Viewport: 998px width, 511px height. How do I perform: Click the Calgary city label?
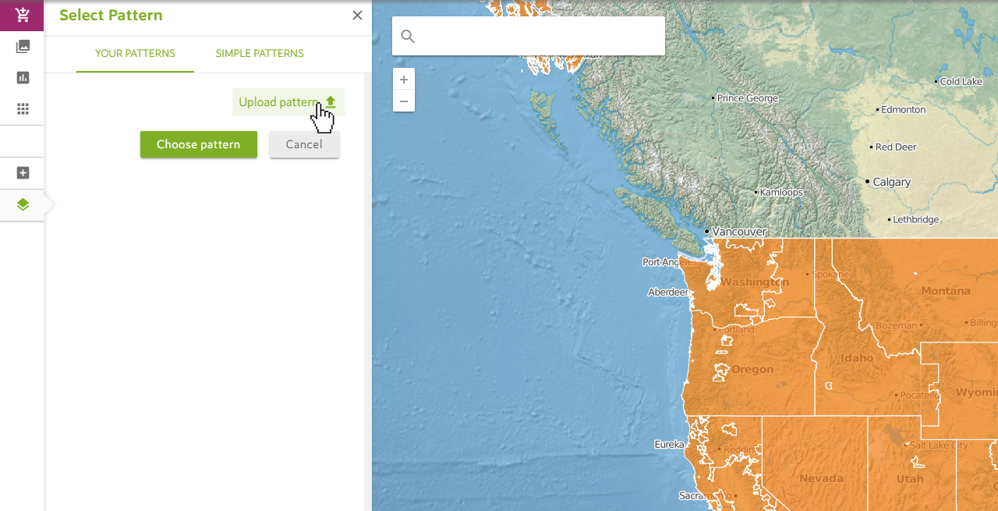click(891, 182)
